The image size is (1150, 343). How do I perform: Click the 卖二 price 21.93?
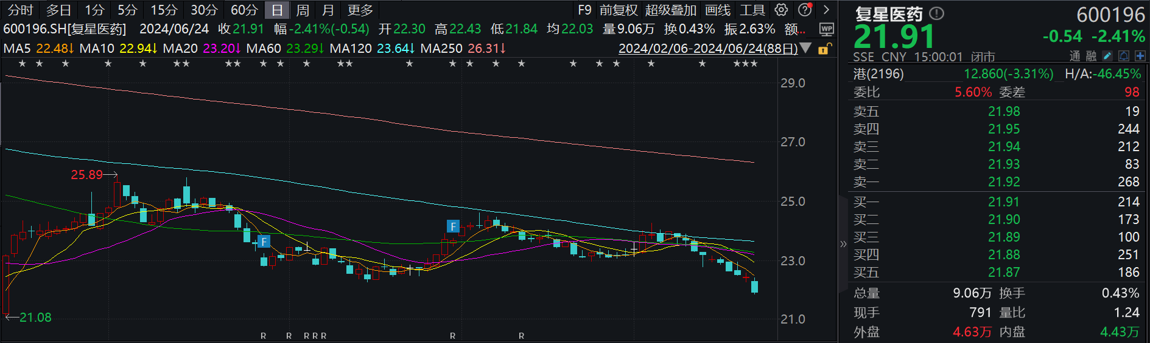coord(1004,164)
